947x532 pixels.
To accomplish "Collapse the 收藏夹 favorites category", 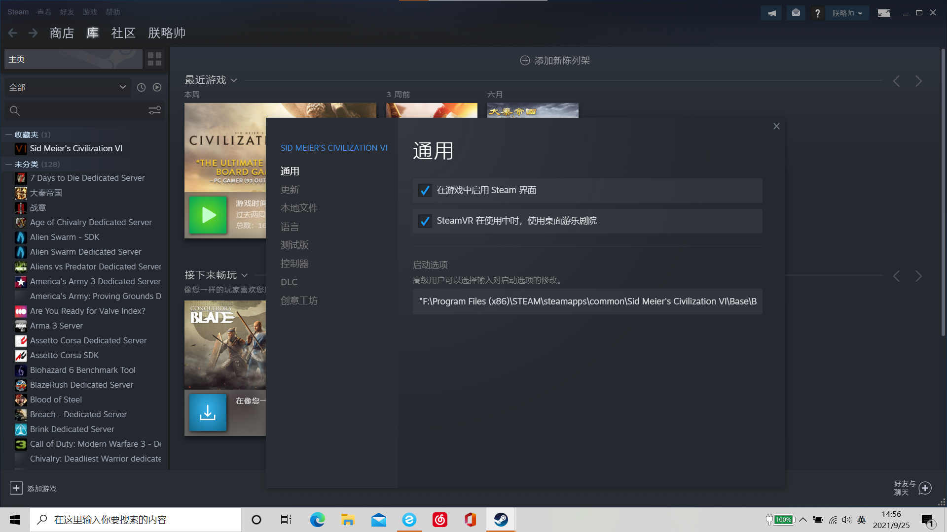I will coord(8,134).
